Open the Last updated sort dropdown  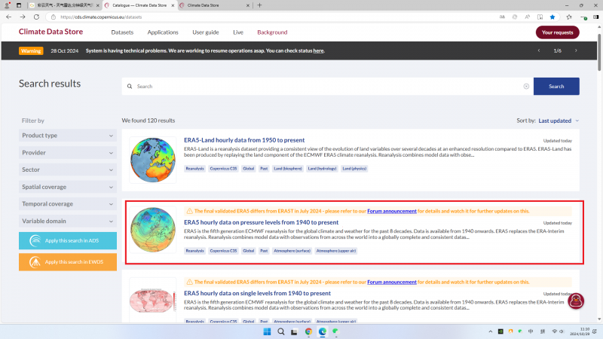(x=559, y=121)
